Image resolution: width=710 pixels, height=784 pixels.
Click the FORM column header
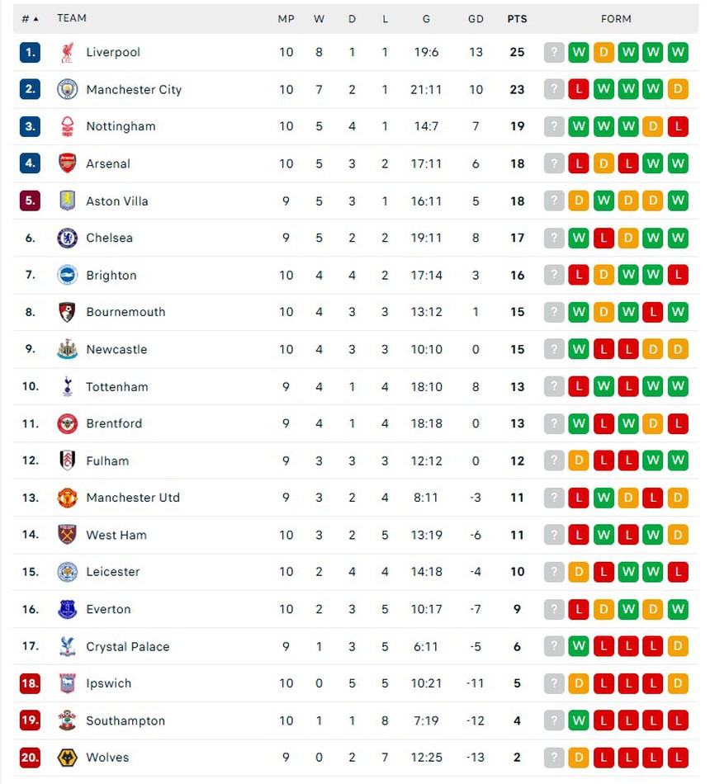tap(616, 17)
